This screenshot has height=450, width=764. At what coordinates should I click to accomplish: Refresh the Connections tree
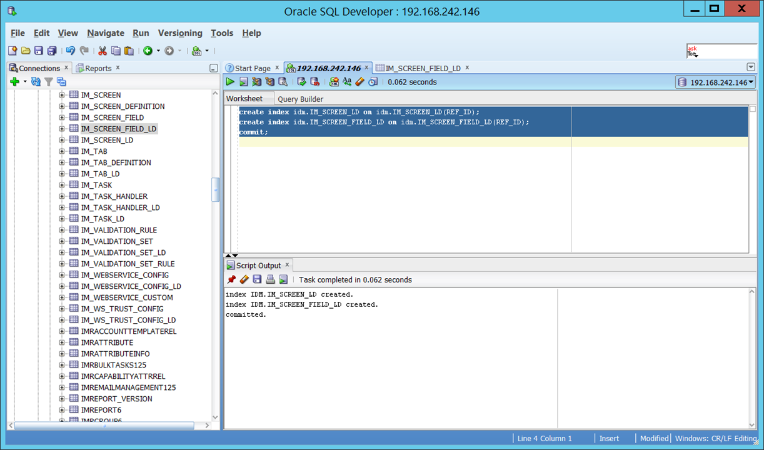(x=36, y=81)
